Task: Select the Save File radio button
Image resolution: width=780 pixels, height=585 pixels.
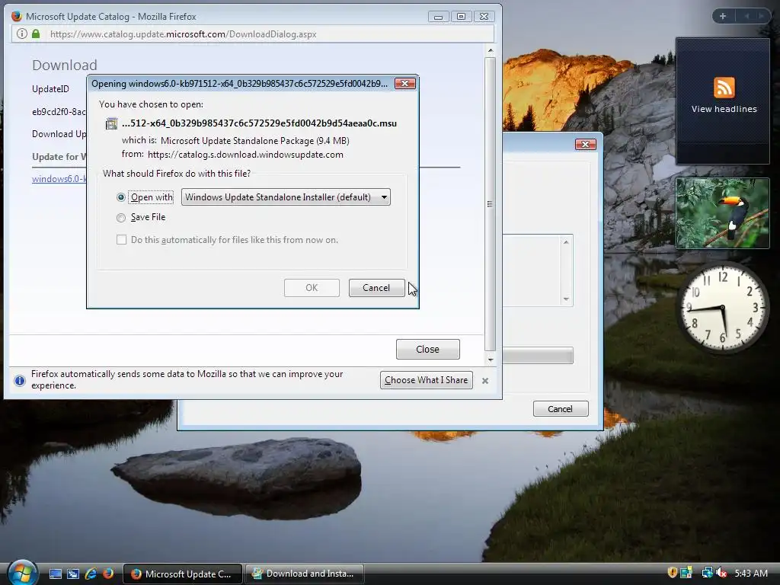Action: point(121,217)
